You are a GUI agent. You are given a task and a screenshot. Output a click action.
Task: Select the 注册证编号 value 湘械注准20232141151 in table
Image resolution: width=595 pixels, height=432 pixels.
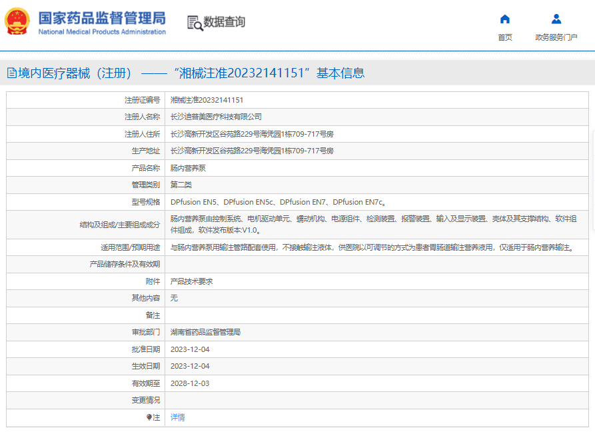[x=207, y=100]
